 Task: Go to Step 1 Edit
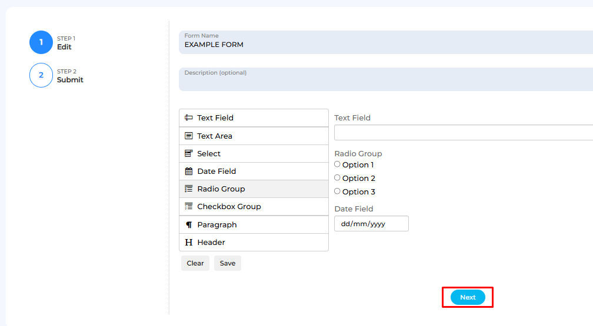point(52,42)
